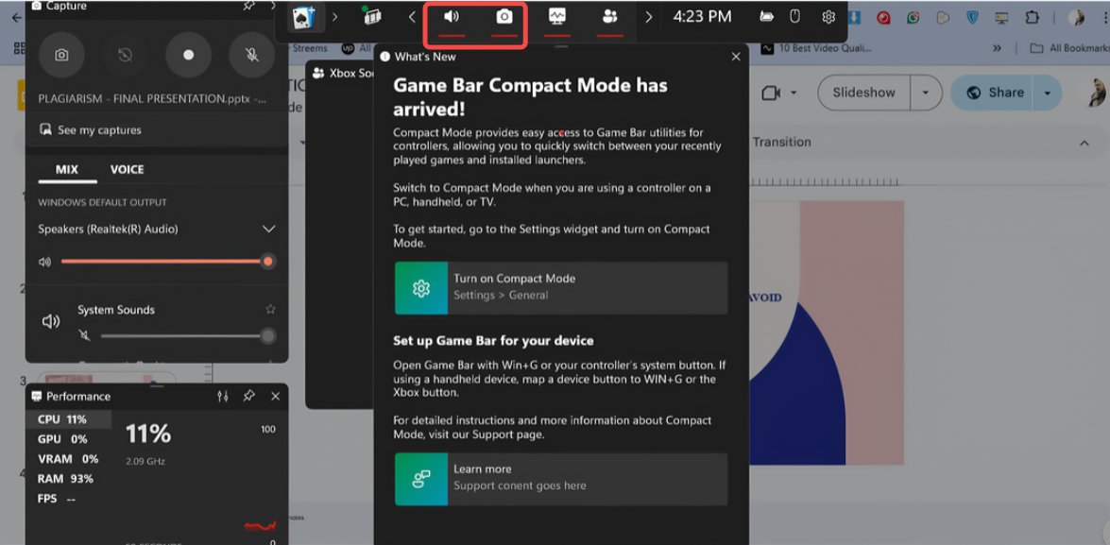Close the What's New panel

pos(736,57)
